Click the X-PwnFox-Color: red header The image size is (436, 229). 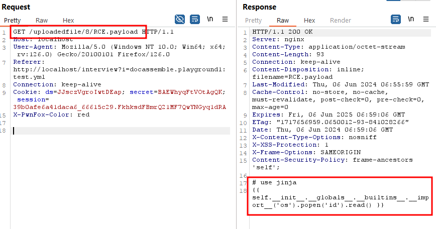click(x=51, y=114)
